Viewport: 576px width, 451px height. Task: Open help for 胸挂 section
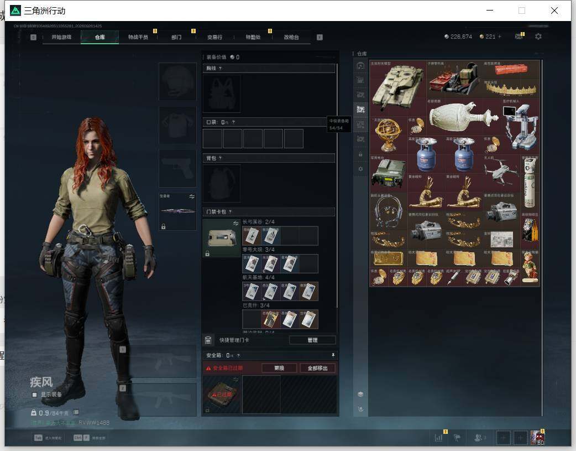220,69
